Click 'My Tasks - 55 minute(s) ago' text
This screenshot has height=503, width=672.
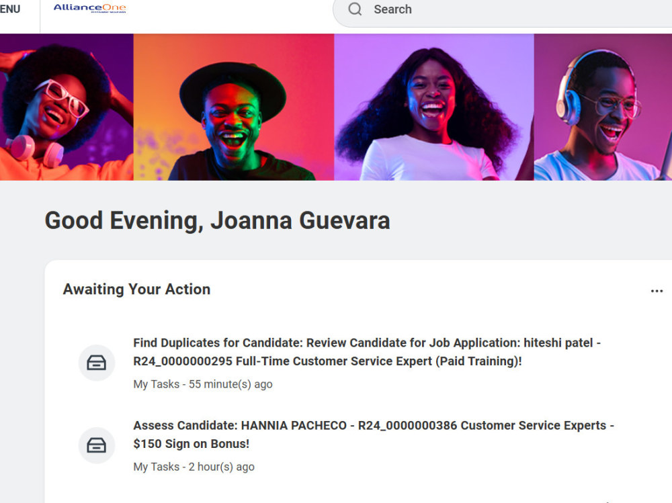[x=203, y=384]
